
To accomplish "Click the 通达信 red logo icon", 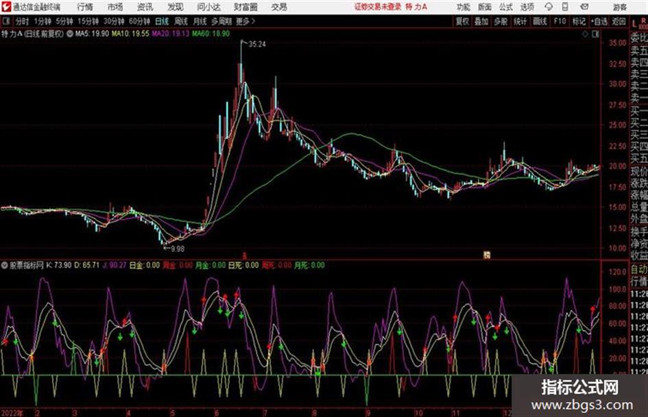I will tap(6, 7).
